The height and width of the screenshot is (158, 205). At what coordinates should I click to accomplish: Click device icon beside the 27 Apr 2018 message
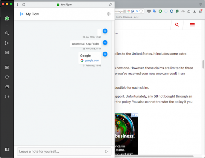[105, 31]
